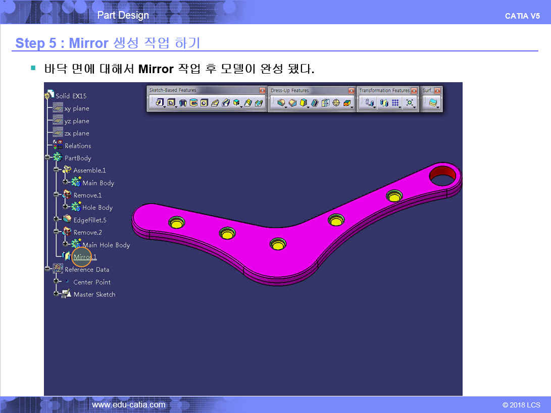Image resolution: width=551 pixels, height=413 pixels.
Task: Close the Sketch-Based Features toolbar
Action: [262, 90]
